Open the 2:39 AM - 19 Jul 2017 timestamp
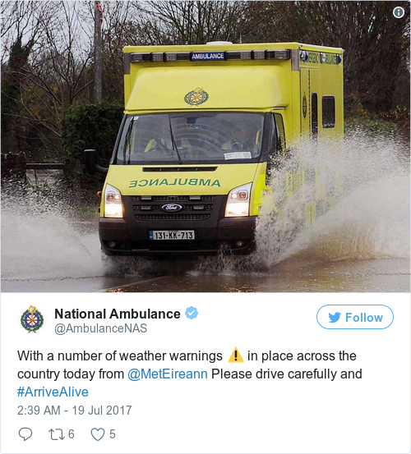Image resolution: width=411 pixels, height=454 pixels. point(75,410)
